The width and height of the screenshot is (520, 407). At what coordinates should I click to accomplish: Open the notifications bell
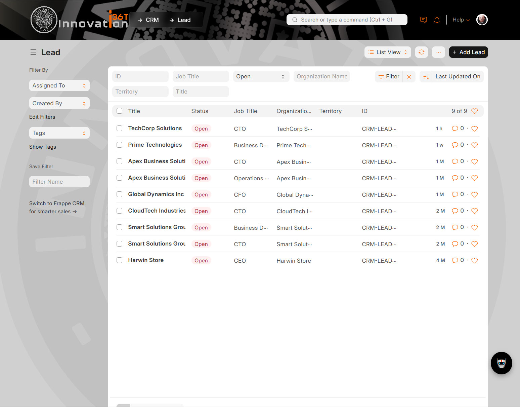click(437, 20)
